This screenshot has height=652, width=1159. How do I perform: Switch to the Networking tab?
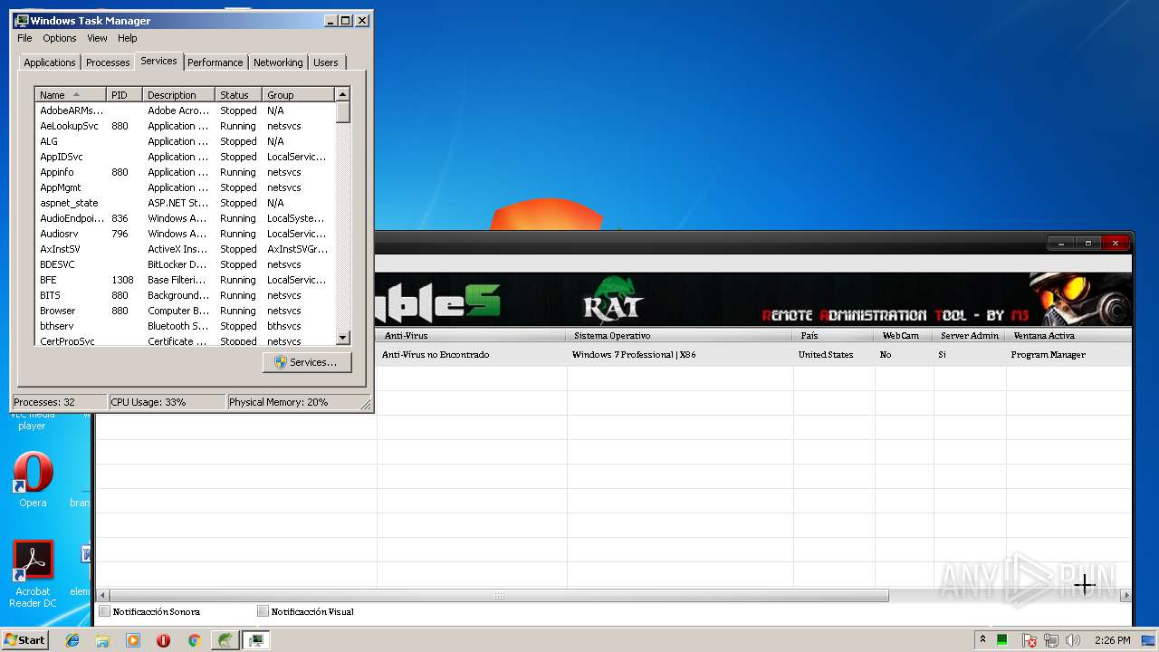pos(278,62)
